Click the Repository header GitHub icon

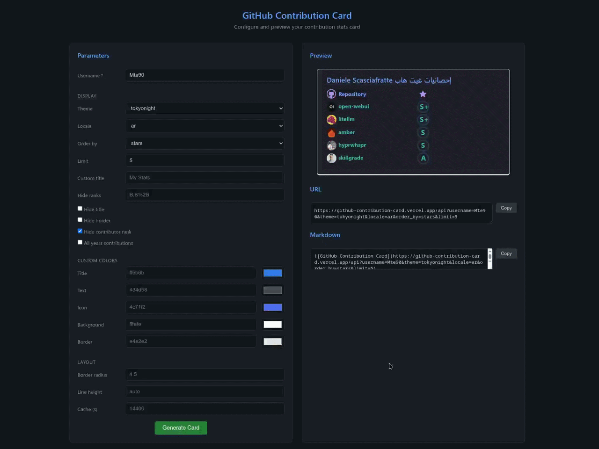click(331, 94)
